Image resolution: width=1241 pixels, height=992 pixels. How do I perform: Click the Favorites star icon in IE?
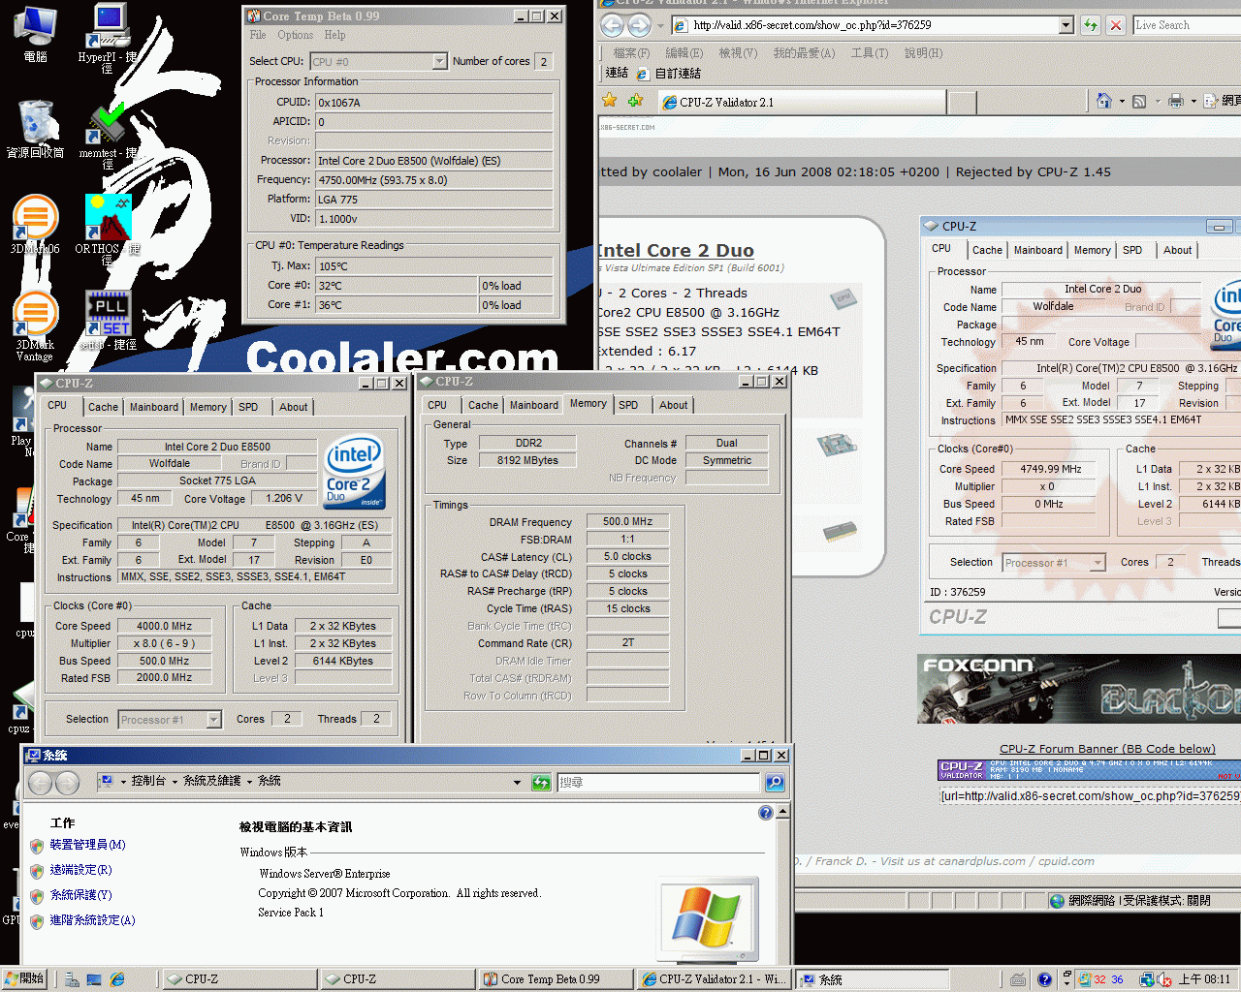click(609, 100)
